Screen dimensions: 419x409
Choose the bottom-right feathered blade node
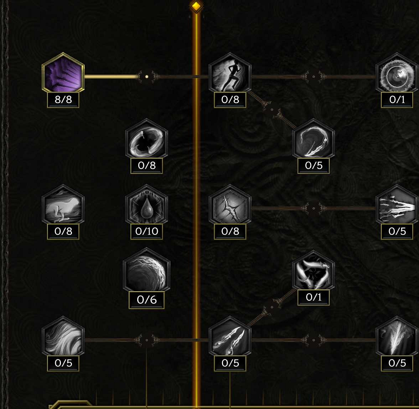tap(397, 337)
